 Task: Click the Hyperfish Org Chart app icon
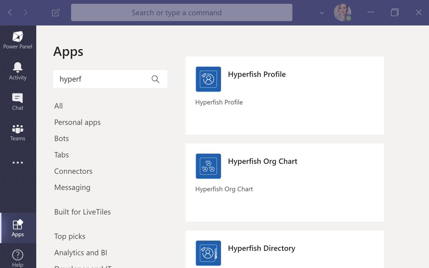tap(208, 166)
